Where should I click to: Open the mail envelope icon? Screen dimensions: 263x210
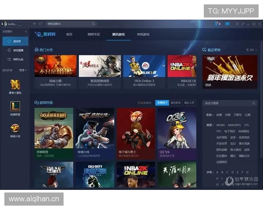coord(227,24)
